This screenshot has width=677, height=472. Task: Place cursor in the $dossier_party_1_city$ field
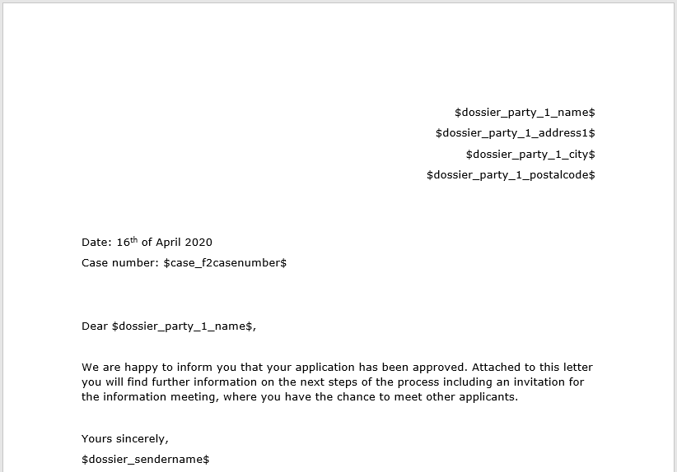coord(530,154)
